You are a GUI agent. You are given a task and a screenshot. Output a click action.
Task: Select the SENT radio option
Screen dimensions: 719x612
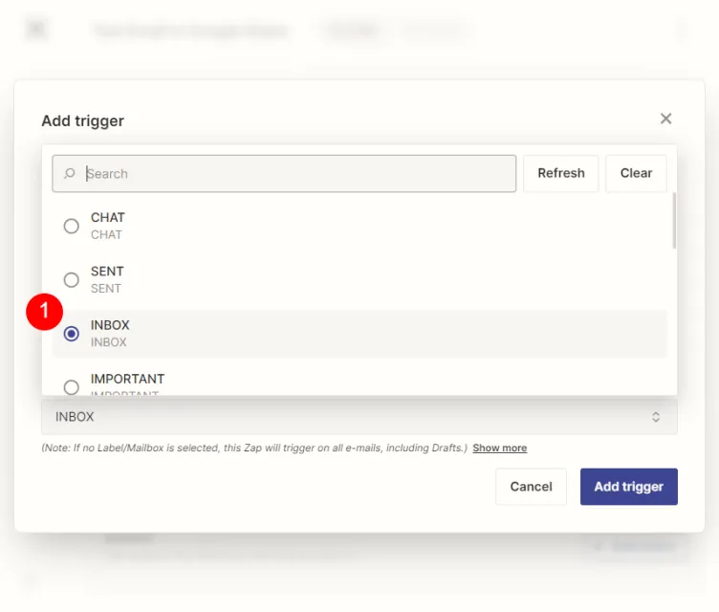point(71,279)
